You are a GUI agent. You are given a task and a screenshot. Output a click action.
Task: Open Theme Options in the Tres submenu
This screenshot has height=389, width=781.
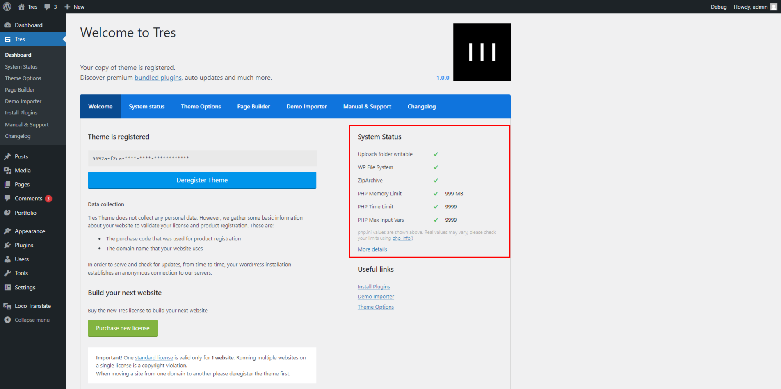click(x=23, y=78)
